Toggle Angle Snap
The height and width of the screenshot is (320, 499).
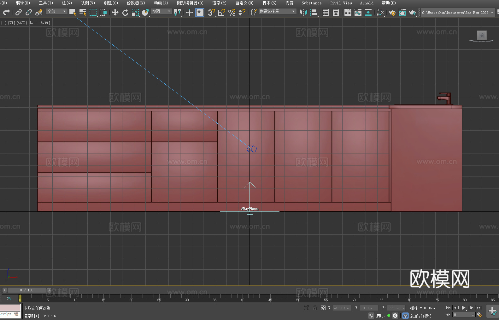(222, 12)
